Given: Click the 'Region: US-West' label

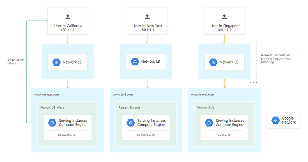Looking at the screenshot, I should click(x=52, y=107).
